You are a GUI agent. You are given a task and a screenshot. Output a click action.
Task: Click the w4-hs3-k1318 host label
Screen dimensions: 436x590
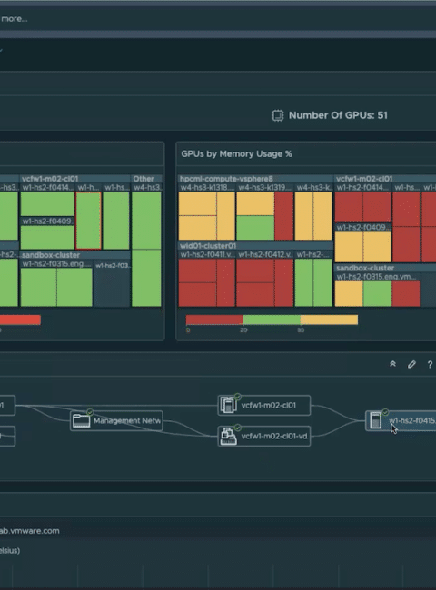(x=207, y=187)
